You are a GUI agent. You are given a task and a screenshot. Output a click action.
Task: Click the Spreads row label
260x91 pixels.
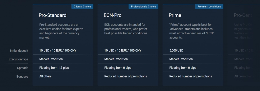click(x=23, y=68)
